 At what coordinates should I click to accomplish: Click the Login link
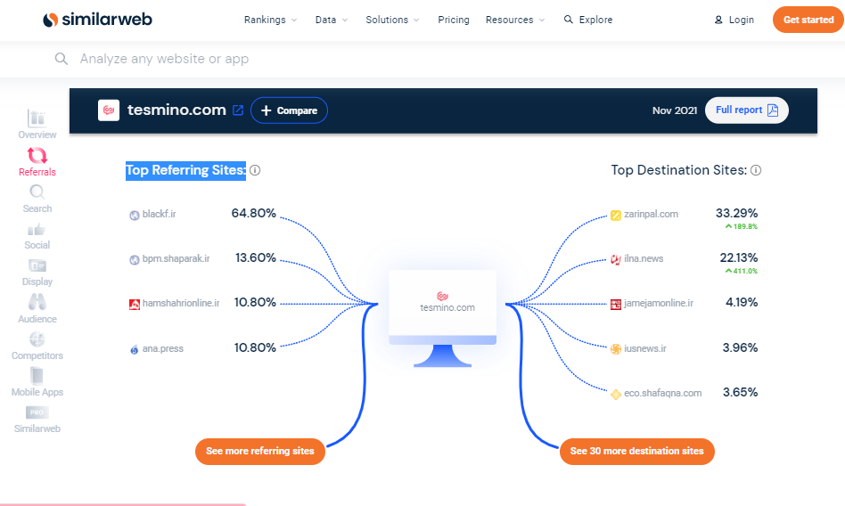(741, 20)
